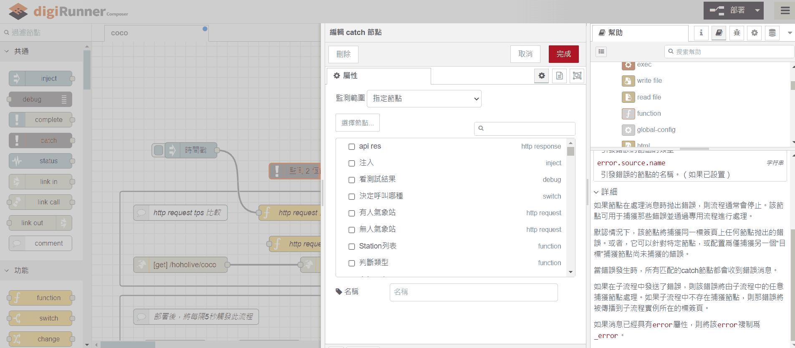This screenshot has height=348, width=795.
Task: Open the 監測範圍 scope dropdown
Action: pyautogui.click(x=424, y=99)
